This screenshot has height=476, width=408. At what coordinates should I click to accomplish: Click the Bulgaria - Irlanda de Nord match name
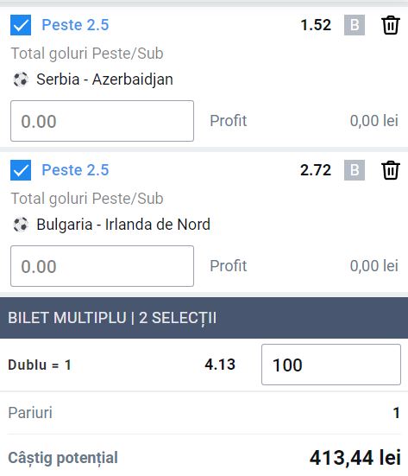[x=123, y=225]
